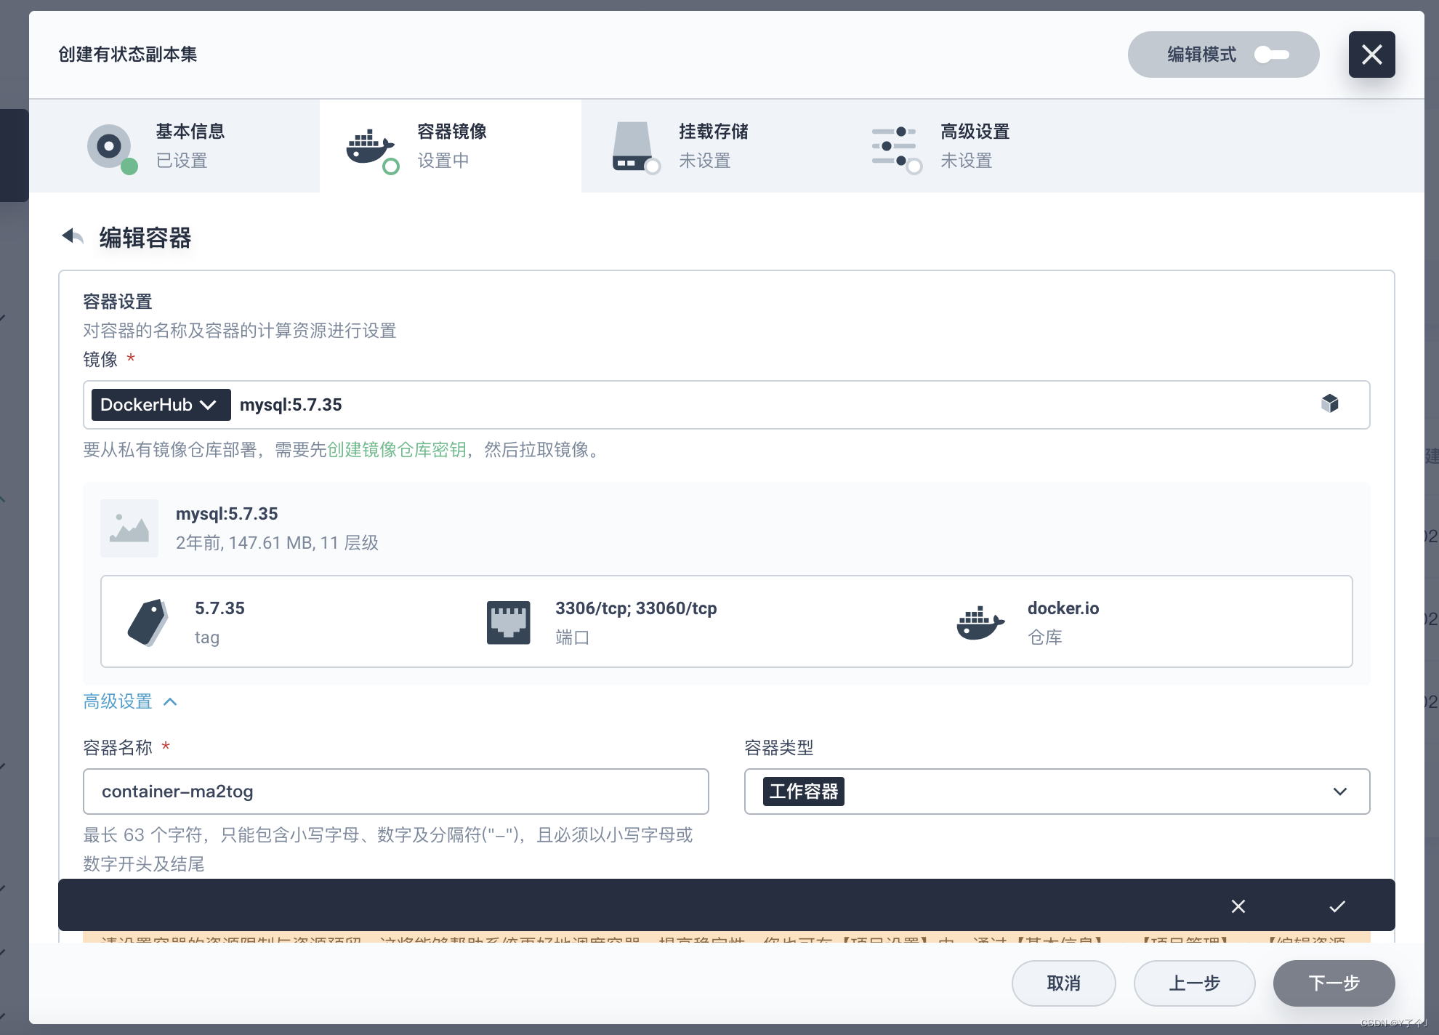Click the 上一步 button

point(1195,983)
